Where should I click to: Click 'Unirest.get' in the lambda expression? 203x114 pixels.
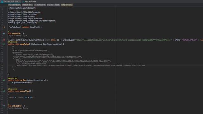(x=69, y=40)
